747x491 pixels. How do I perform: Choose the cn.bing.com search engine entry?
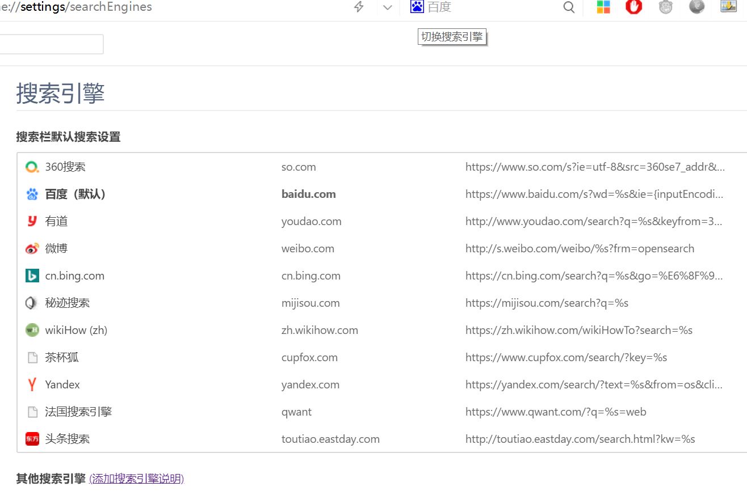point(74,276)
